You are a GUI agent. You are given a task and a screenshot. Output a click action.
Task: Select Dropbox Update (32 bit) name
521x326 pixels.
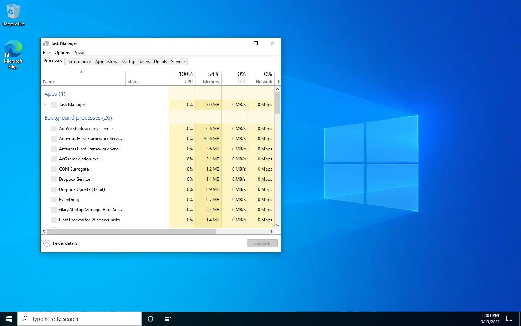click(82, 189)
